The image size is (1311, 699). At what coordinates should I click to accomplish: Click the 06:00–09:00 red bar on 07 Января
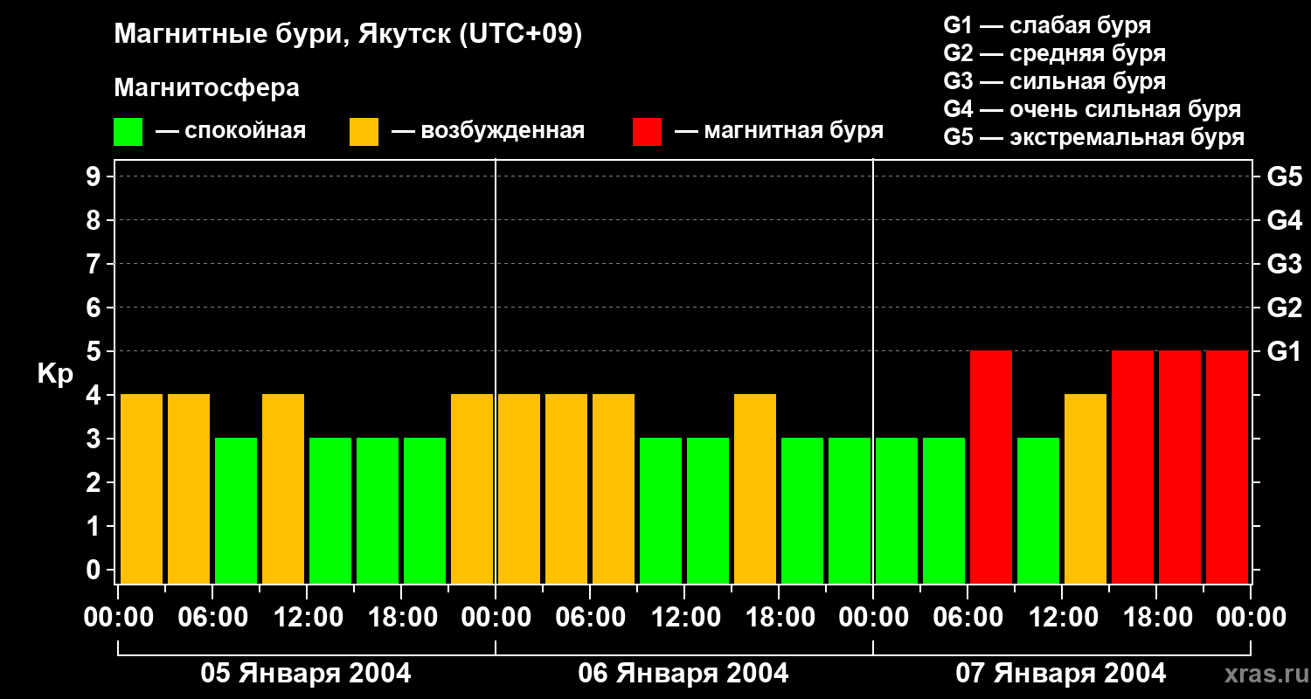(x=991, y=467)
